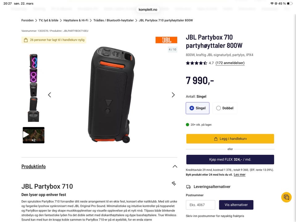Screen dimensions: 296x222
Task: Click the delivery truck icon
Action: [x=188, y=187]
